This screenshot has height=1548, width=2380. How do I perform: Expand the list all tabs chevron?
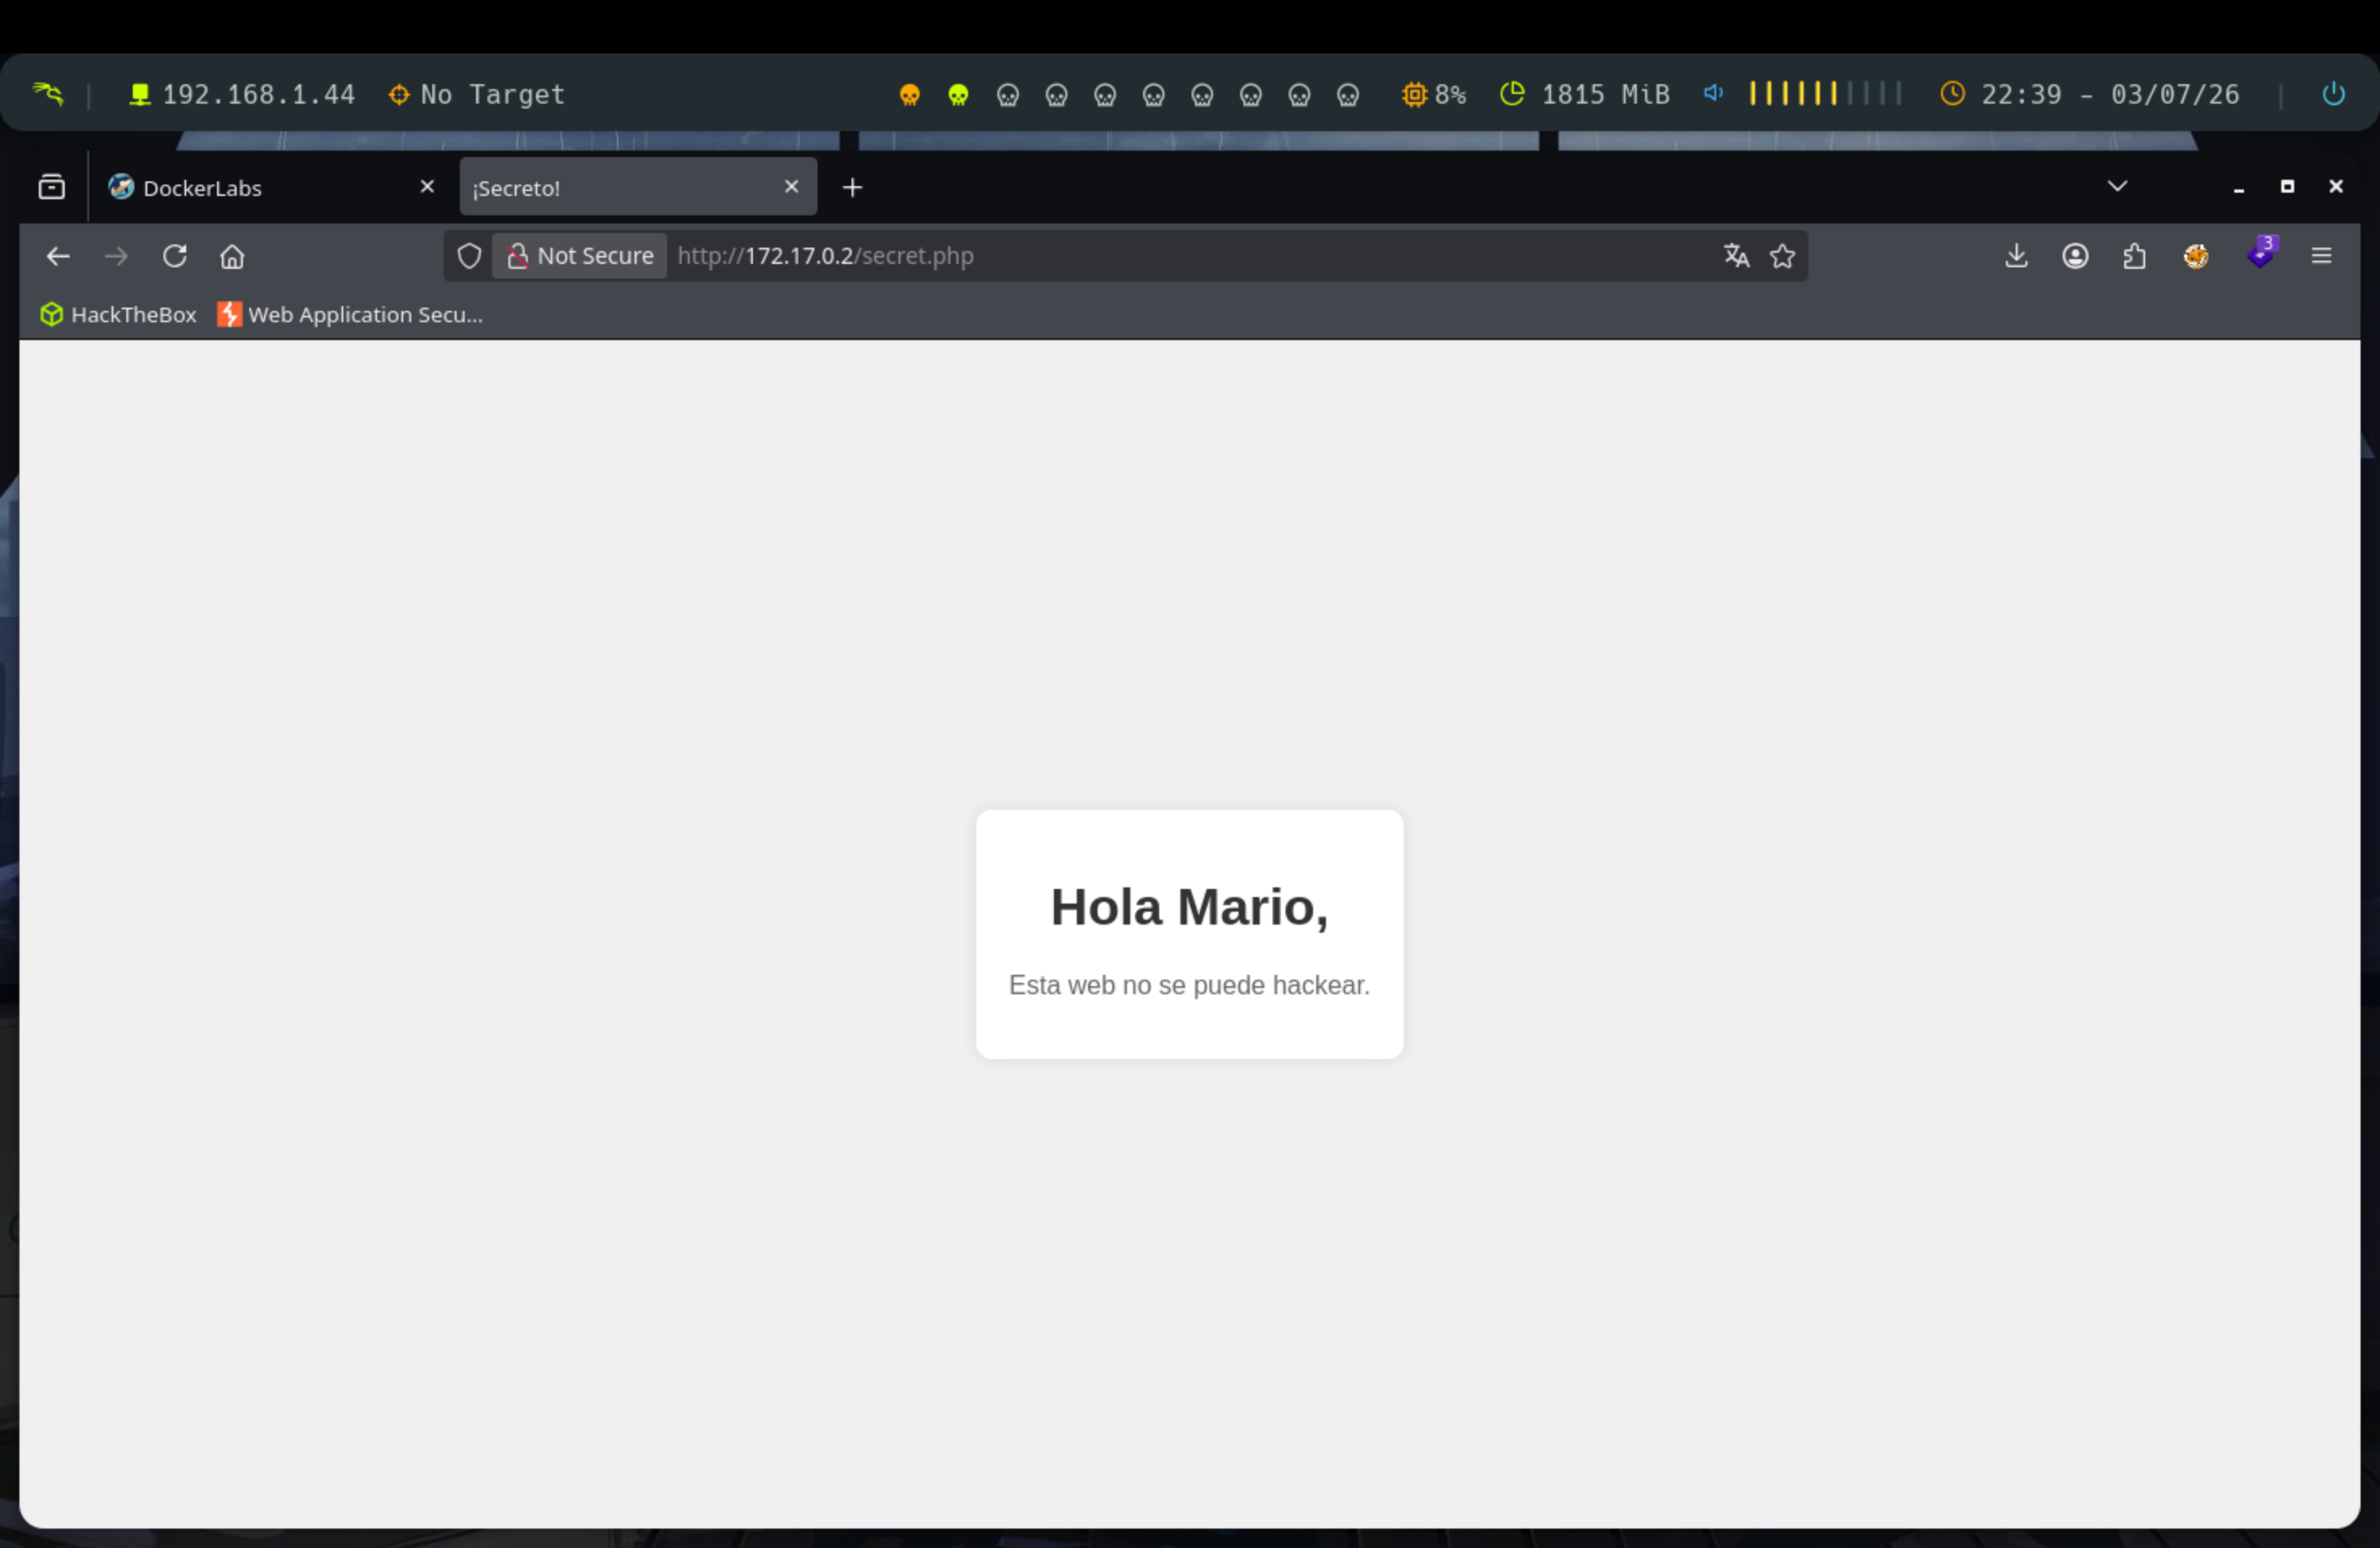click(2117, 186)
